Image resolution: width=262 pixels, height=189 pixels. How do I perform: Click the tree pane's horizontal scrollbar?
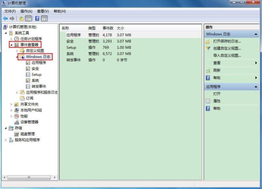pyautogui.click(x=29, y=177)
